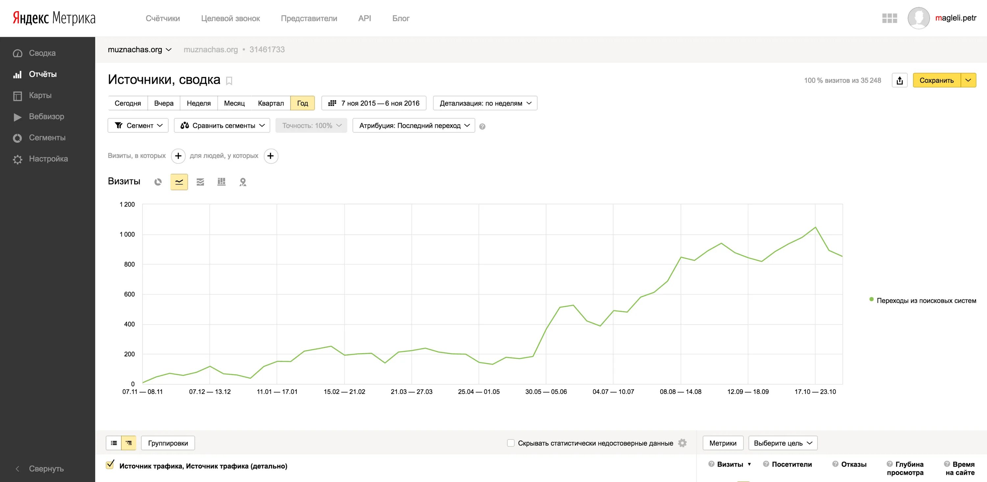Select the stacked area chart icon

(x=200, y=182)
